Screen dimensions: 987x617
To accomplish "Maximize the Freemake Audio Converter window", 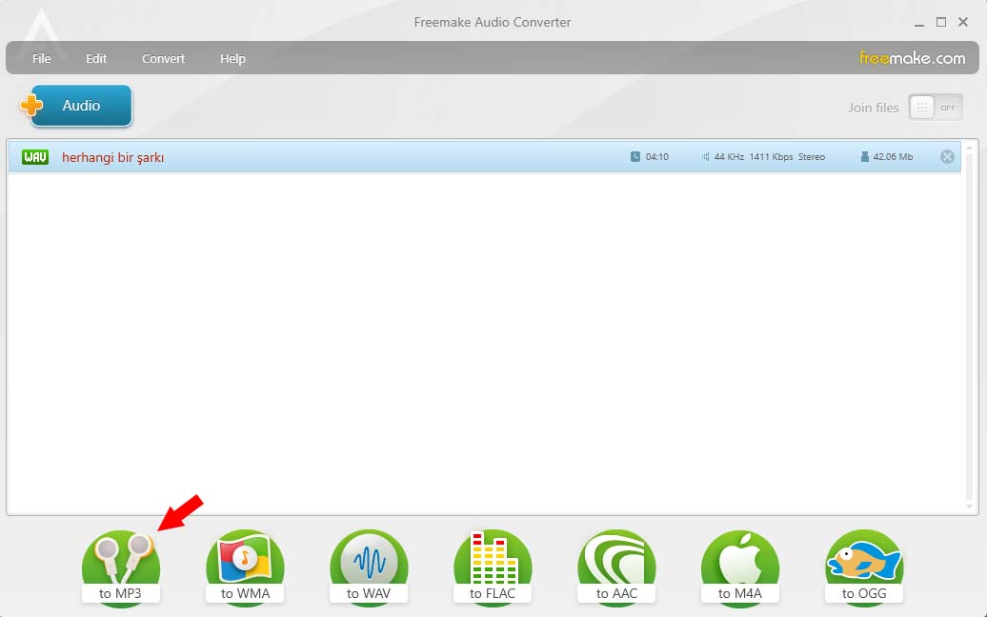I will pyautogui.click(x=941, y=22).
